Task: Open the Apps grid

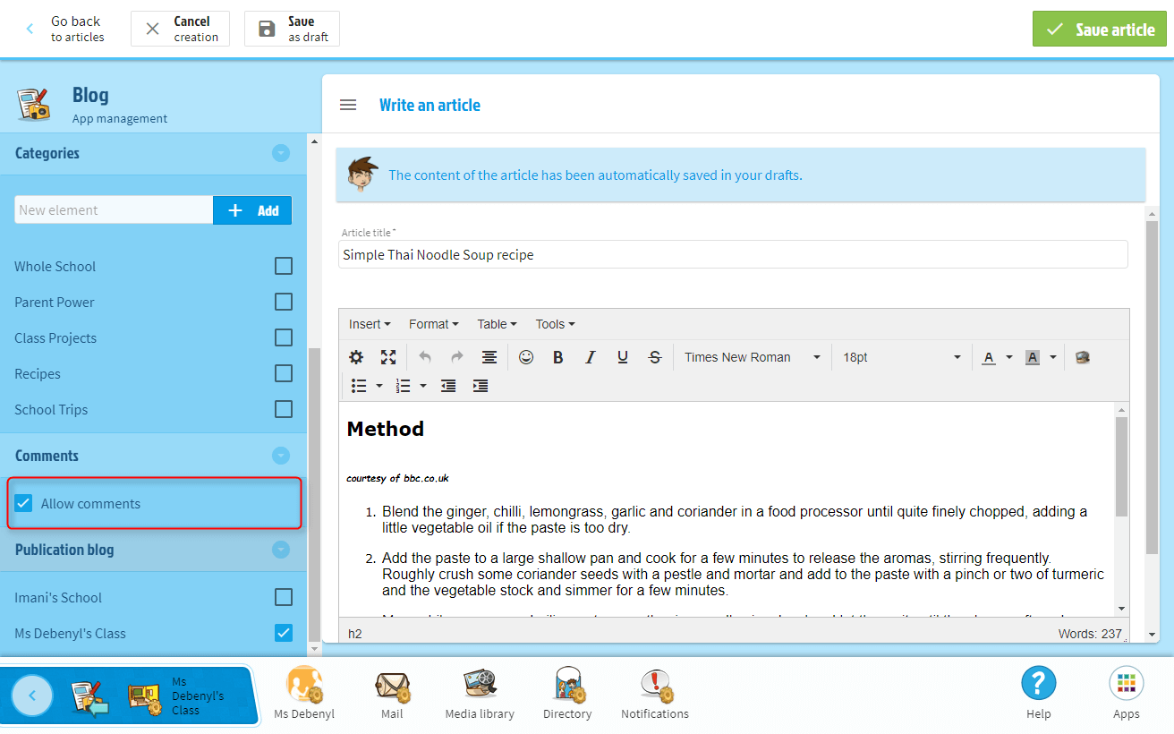Action: click(1127, 684)
